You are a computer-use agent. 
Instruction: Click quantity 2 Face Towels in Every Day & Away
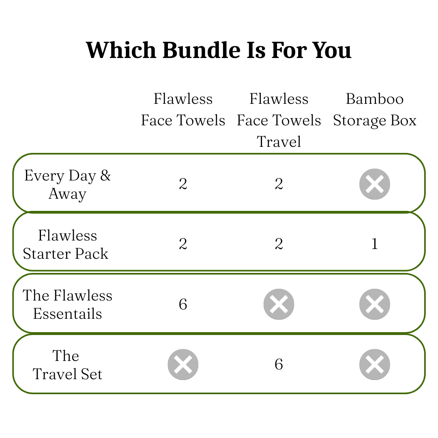pos(183,185)
